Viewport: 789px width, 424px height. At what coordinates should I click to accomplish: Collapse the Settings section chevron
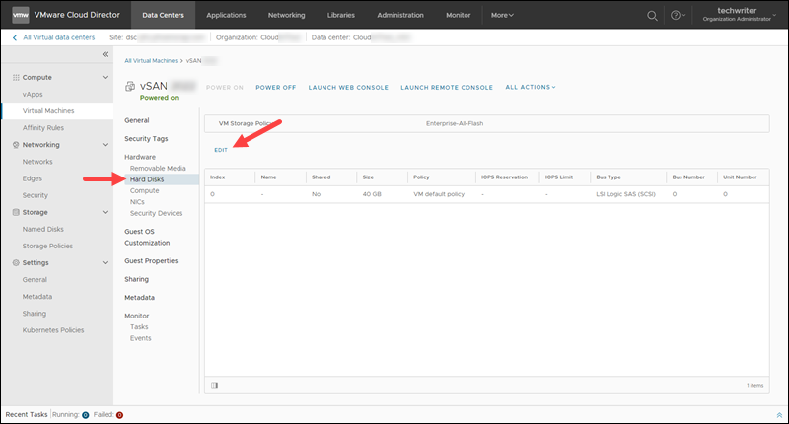tap(105, 262)
